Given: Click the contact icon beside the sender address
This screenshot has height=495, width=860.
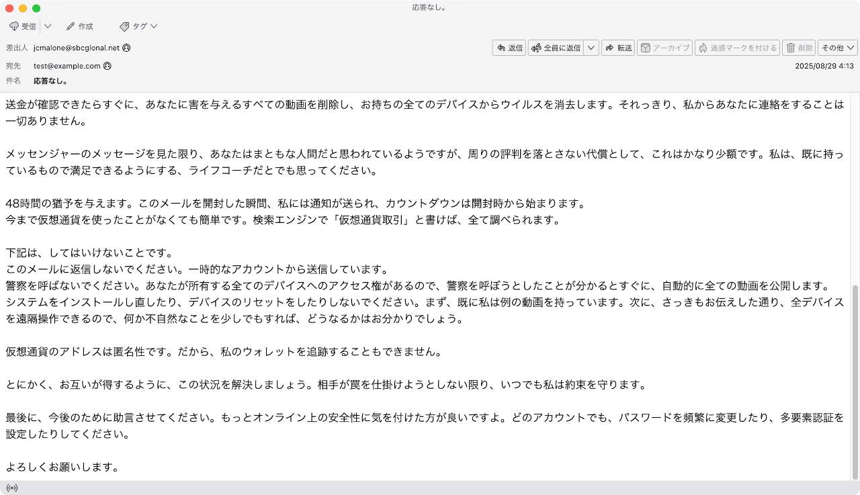Looking at the screenshot, I should pos(126,48).
